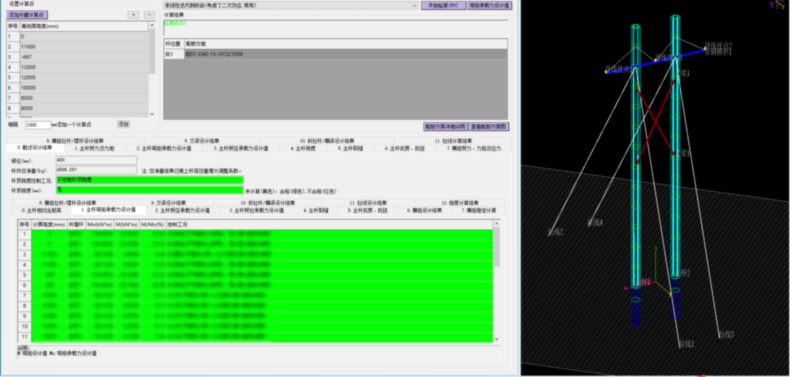The height and width of the screenshot is (377, 790).
Task: Click the XYZ axis indicator in the 3D view corner
Action: (x=777, y=5)
